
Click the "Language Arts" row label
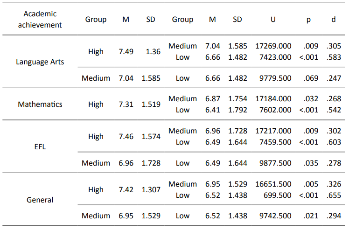click(x=40, y=62)
